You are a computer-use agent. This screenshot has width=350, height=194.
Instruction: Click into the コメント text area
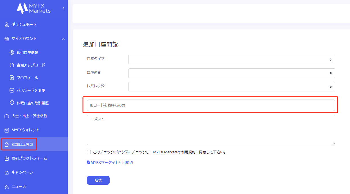(211, 130)
